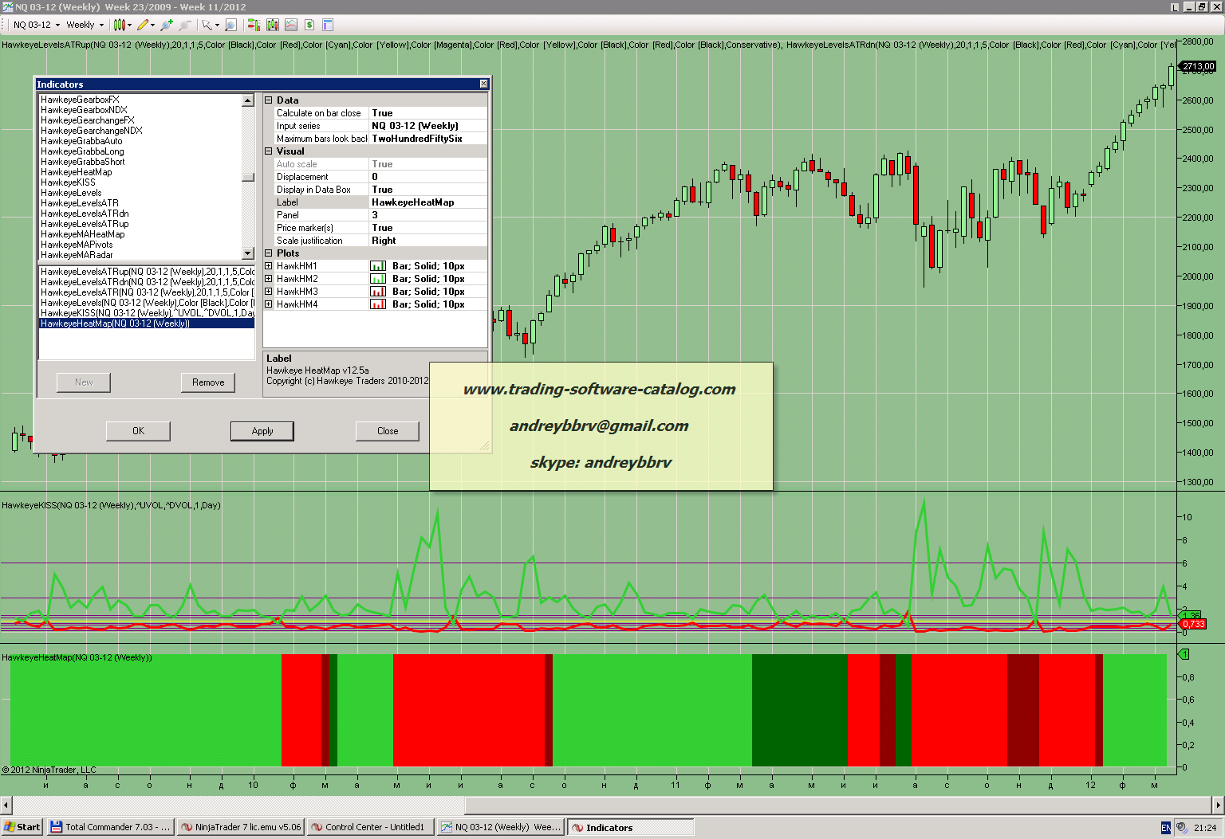The image size is (1225, 839).
Task: Click the HawkHM3 plot color swatch
Action: coord(377,292)
